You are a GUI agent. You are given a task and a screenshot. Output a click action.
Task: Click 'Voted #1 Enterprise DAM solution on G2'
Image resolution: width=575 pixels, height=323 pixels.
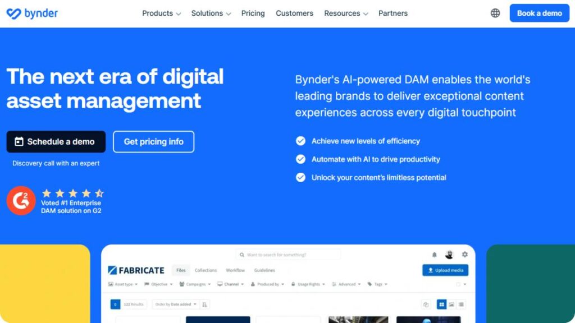[71, 207]
